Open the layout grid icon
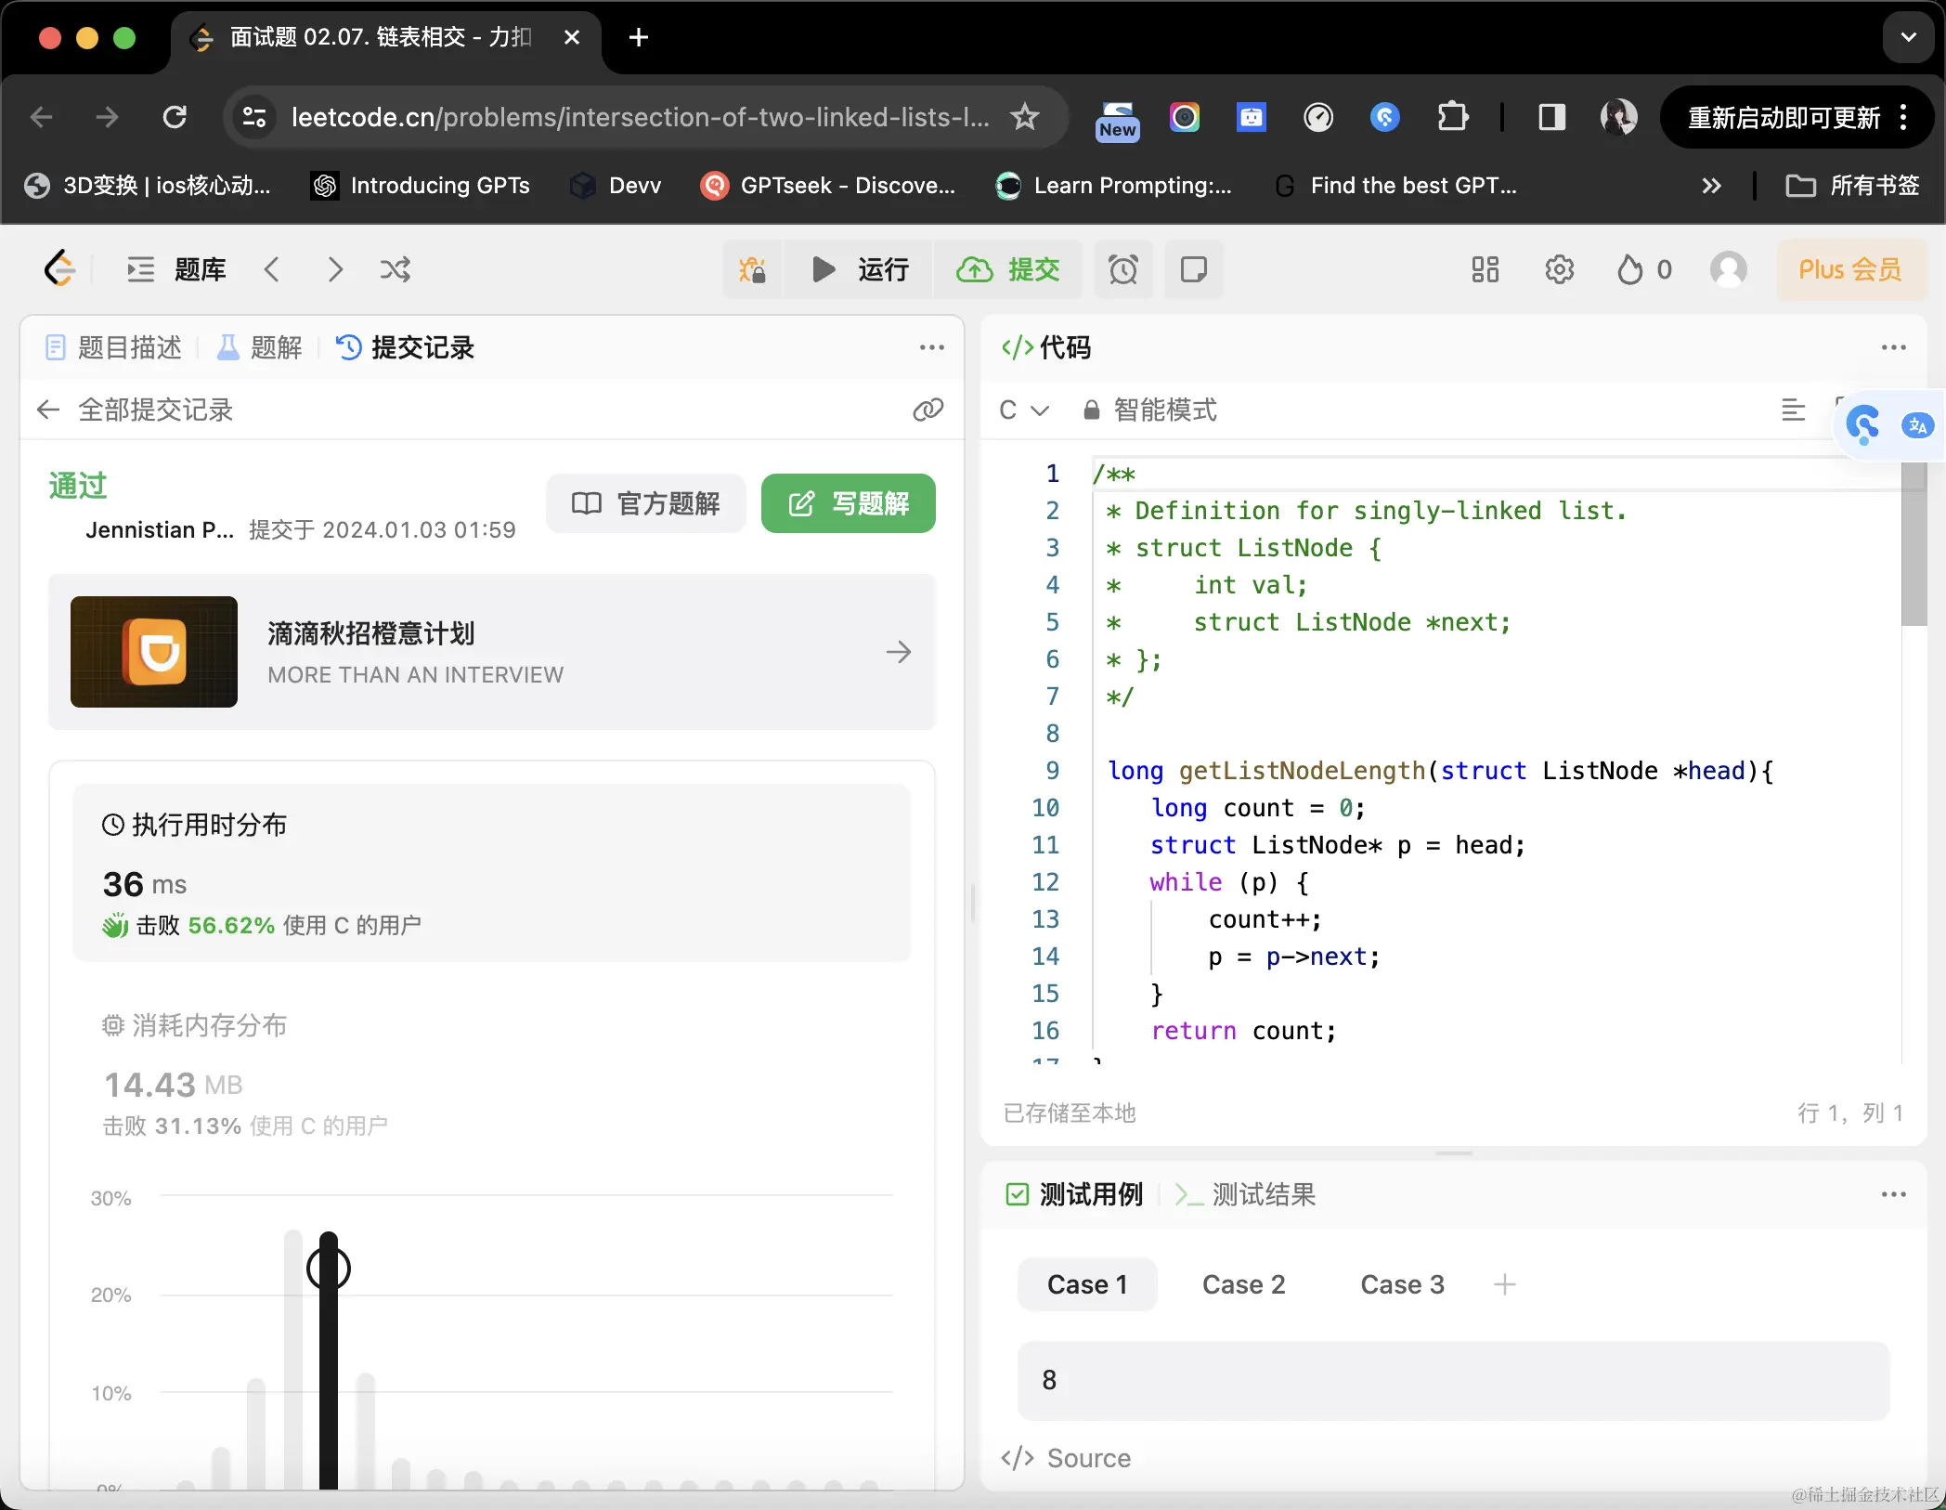Viewport: 1946px width, 1510px height. (x=1485, y=270)
